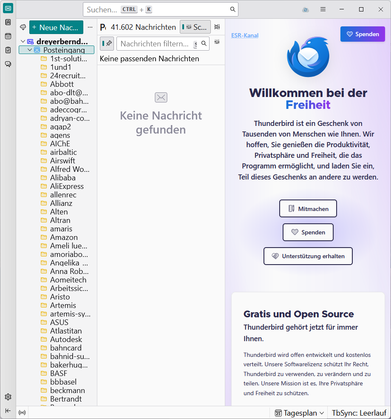
Task: Open the Thunderbird application menu (hamburger)
Action: (323, 9)
